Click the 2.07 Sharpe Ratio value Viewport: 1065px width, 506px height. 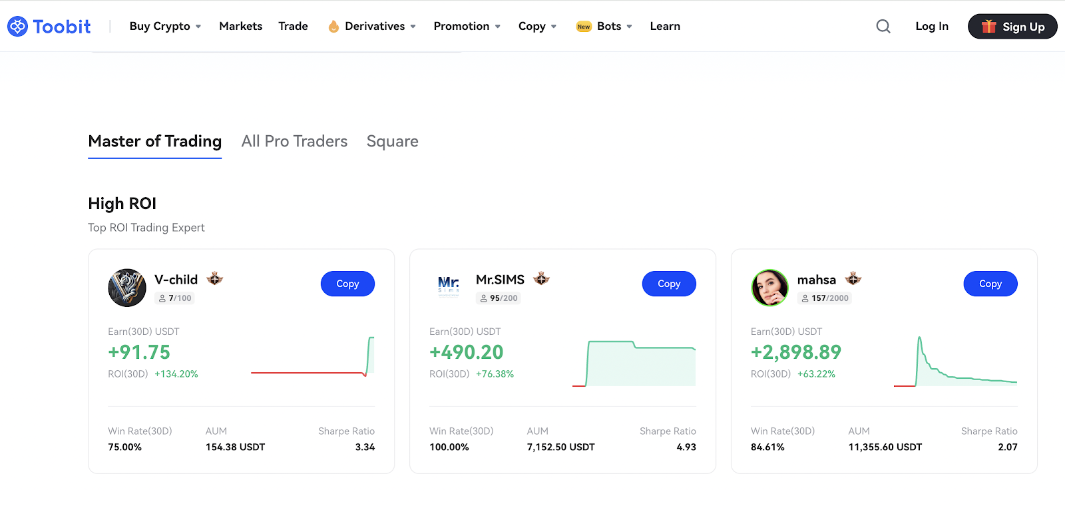(x=1008, y=447)
